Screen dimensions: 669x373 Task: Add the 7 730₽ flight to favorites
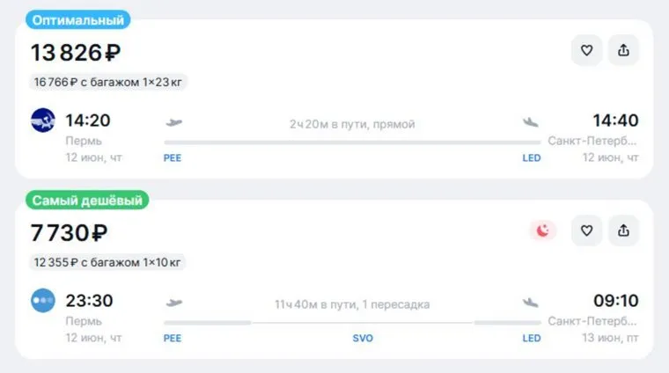pyautogui.click(x=586, y=230)
